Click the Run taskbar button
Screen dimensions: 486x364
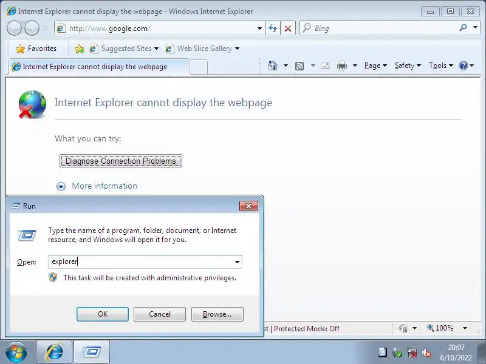point(92,352)
